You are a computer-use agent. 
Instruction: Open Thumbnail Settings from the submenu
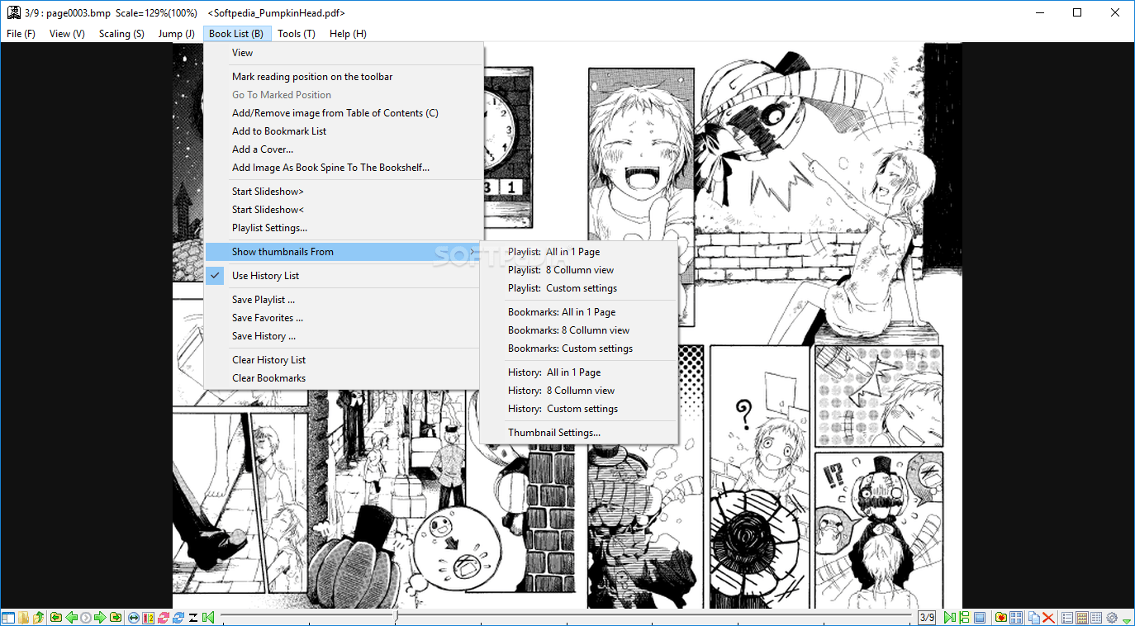click(553, 432)
